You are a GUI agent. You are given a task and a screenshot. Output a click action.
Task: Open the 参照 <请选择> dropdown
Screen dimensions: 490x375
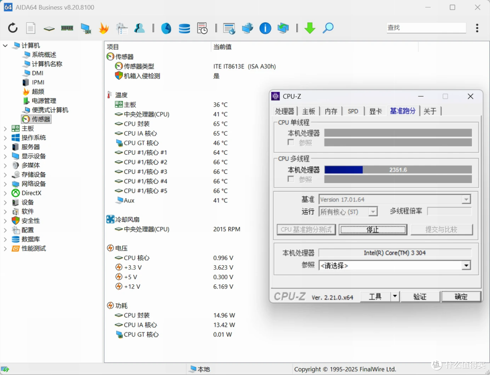pyautogui.click(x=466, y=265)
